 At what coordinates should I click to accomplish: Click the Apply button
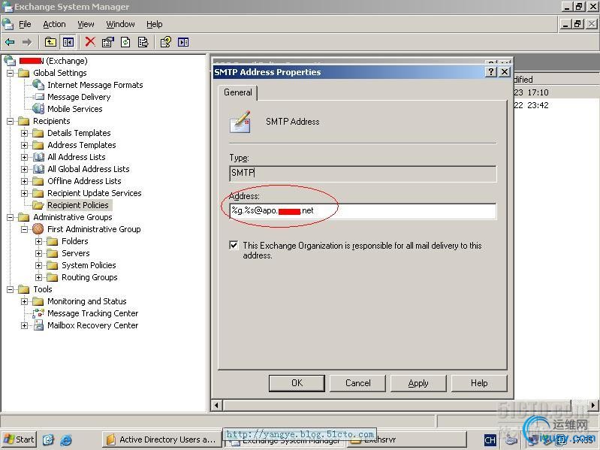[x=418, y=383]
